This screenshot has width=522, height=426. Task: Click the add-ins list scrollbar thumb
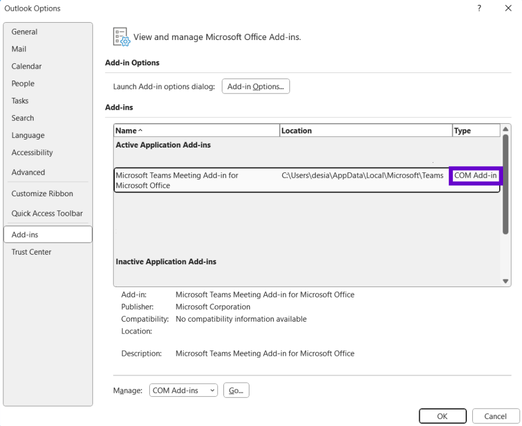pyautogui.click(x=505, y=184)
